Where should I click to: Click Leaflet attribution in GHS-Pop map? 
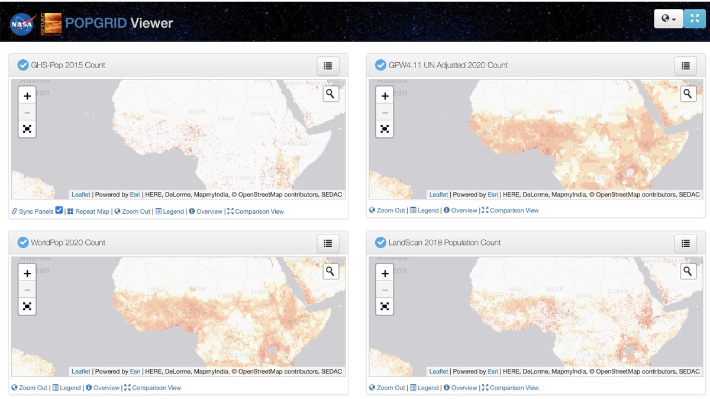coord(81,194)
